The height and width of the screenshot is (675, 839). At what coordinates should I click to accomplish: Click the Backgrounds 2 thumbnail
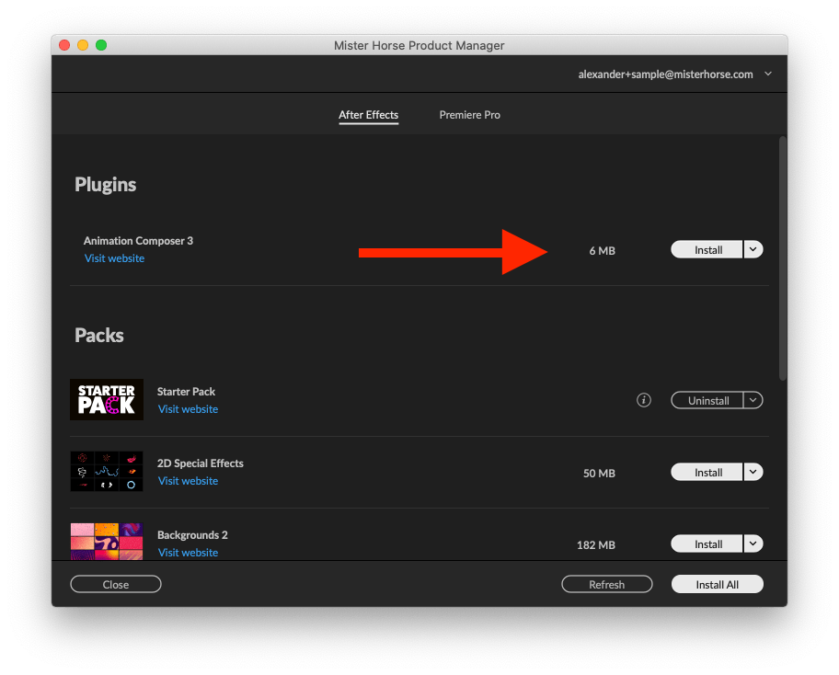[x=107, y=542]
